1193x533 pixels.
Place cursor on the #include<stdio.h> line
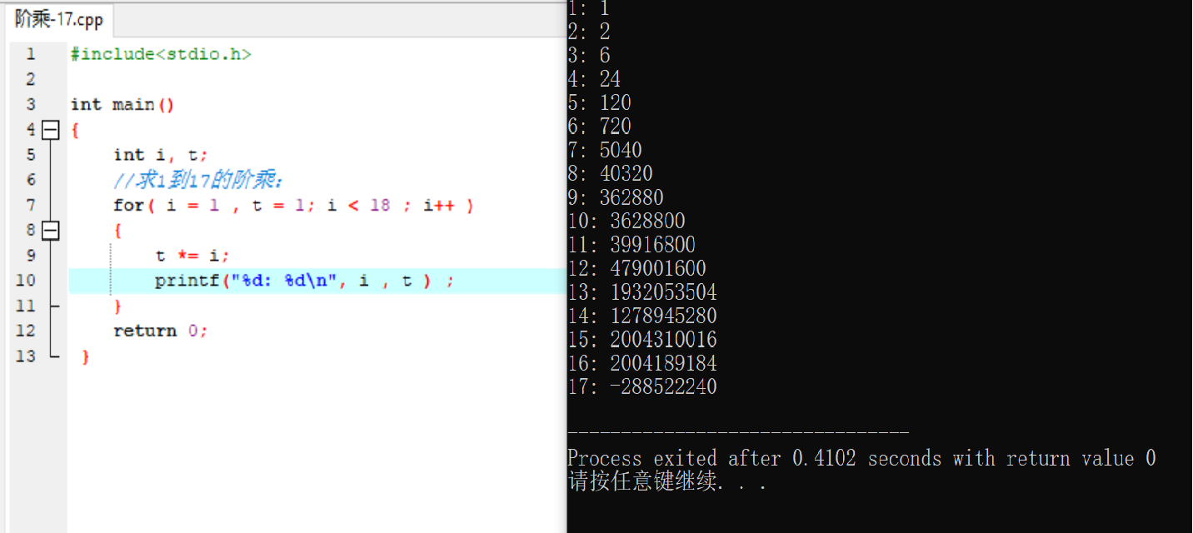(161, 54)
